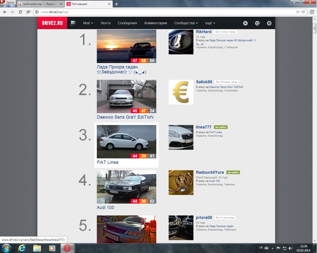
Task: Click linea777's white Fiat avatar
Action: click(181, 137)
